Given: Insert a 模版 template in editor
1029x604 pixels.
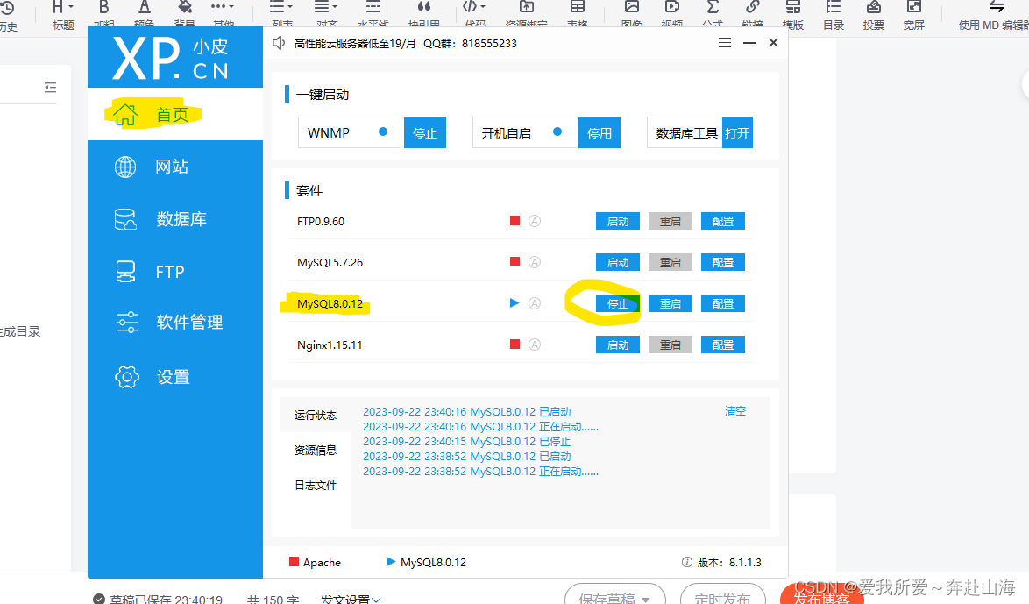Looking at the screenshot, I should pyautogui.click(x=792, y=14).
